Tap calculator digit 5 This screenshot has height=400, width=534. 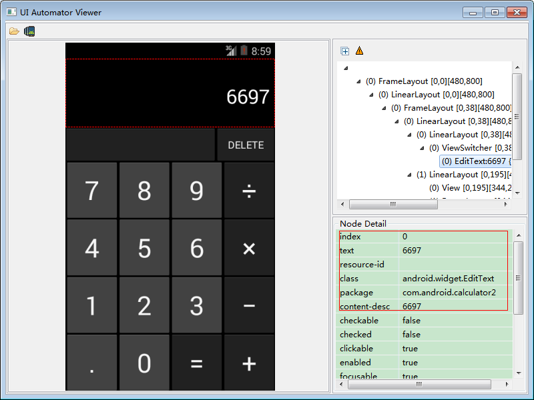144,247
